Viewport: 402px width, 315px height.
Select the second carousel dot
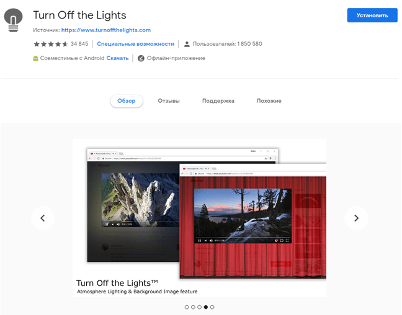tap(193, 307)
